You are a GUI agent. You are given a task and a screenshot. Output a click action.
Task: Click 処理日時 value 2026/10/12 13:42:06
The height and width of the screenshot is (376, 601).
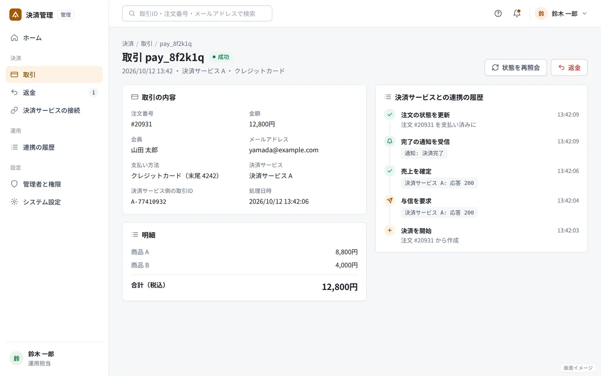coord(279,202)
